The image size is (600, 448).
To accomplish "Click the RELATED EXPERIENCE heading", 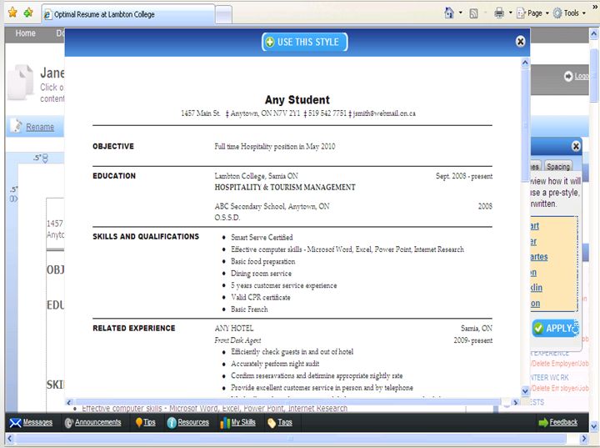I will pos(134,328).
